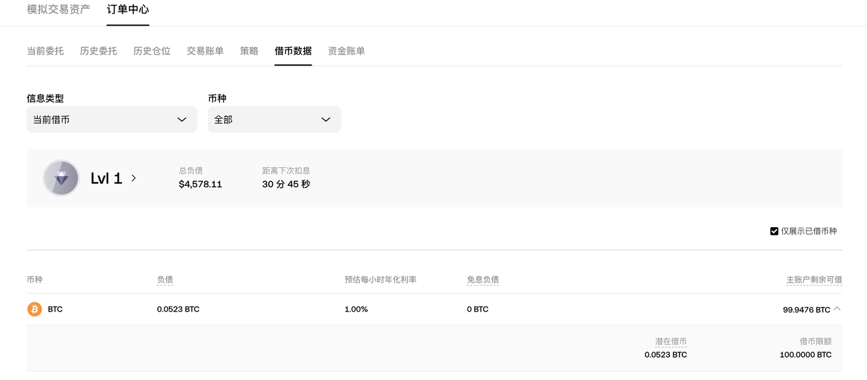Image resolution: width=867 pixels, height=380 pixels.
Task: Toggle 仅展示已借币种 checkbox
Action: [774, 231]
